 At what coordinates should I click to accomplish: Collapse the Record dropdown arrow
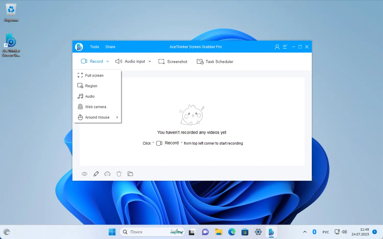107,61
